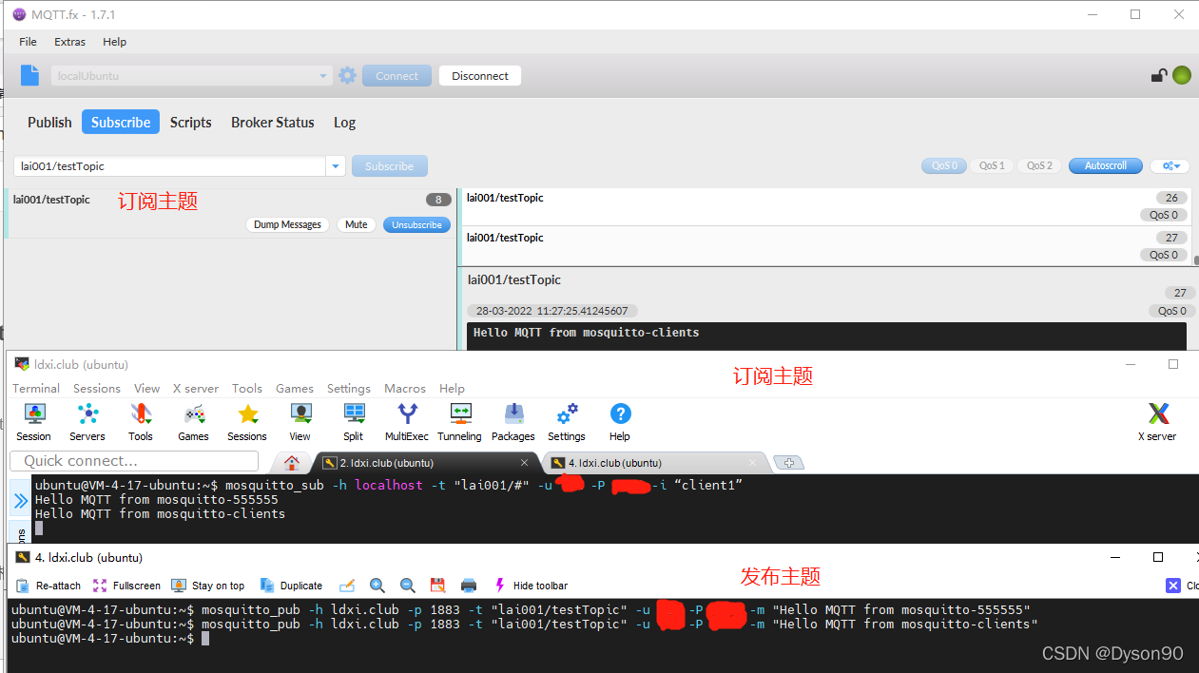This screenshot has height=673, width=1199.
Task: Switch to the Broker Status tab
Action: click(x=272, y=122)
